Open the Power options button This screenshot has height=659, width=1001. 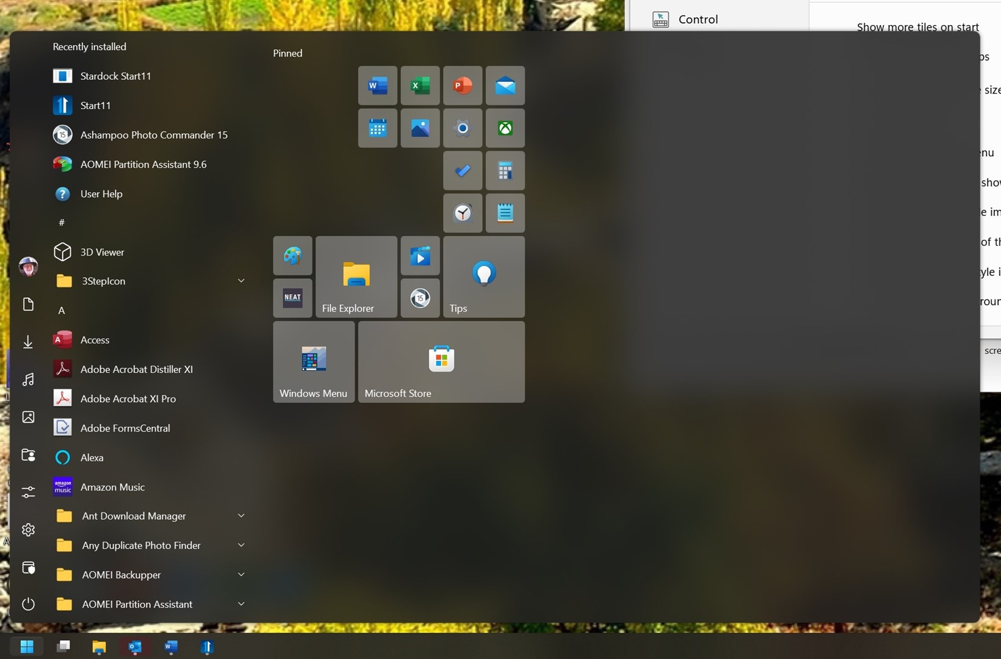[28, 604]
